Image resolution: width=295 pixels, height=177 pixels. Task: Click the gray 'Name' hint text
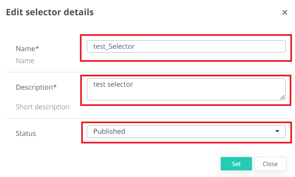25,61
